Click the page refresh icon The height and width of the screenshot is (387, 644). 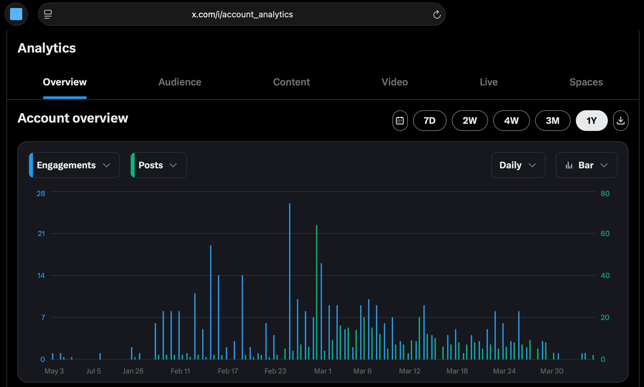pyautogui.click(x=437, y=14)
